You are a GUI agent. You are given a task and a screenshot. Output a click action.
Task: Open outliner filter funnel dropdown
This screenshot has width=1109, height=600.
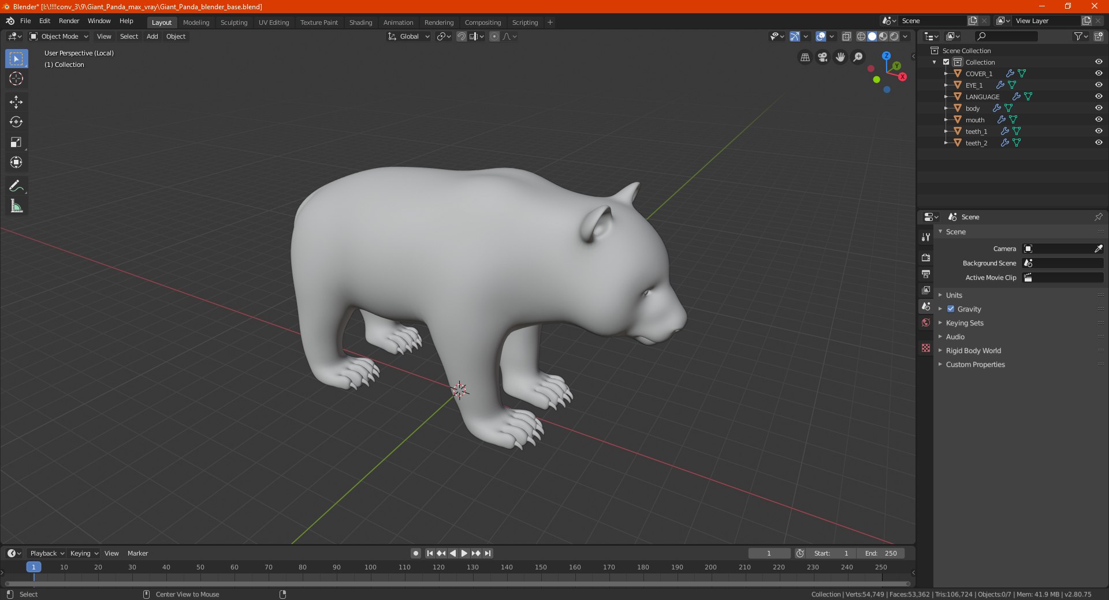1081,36
